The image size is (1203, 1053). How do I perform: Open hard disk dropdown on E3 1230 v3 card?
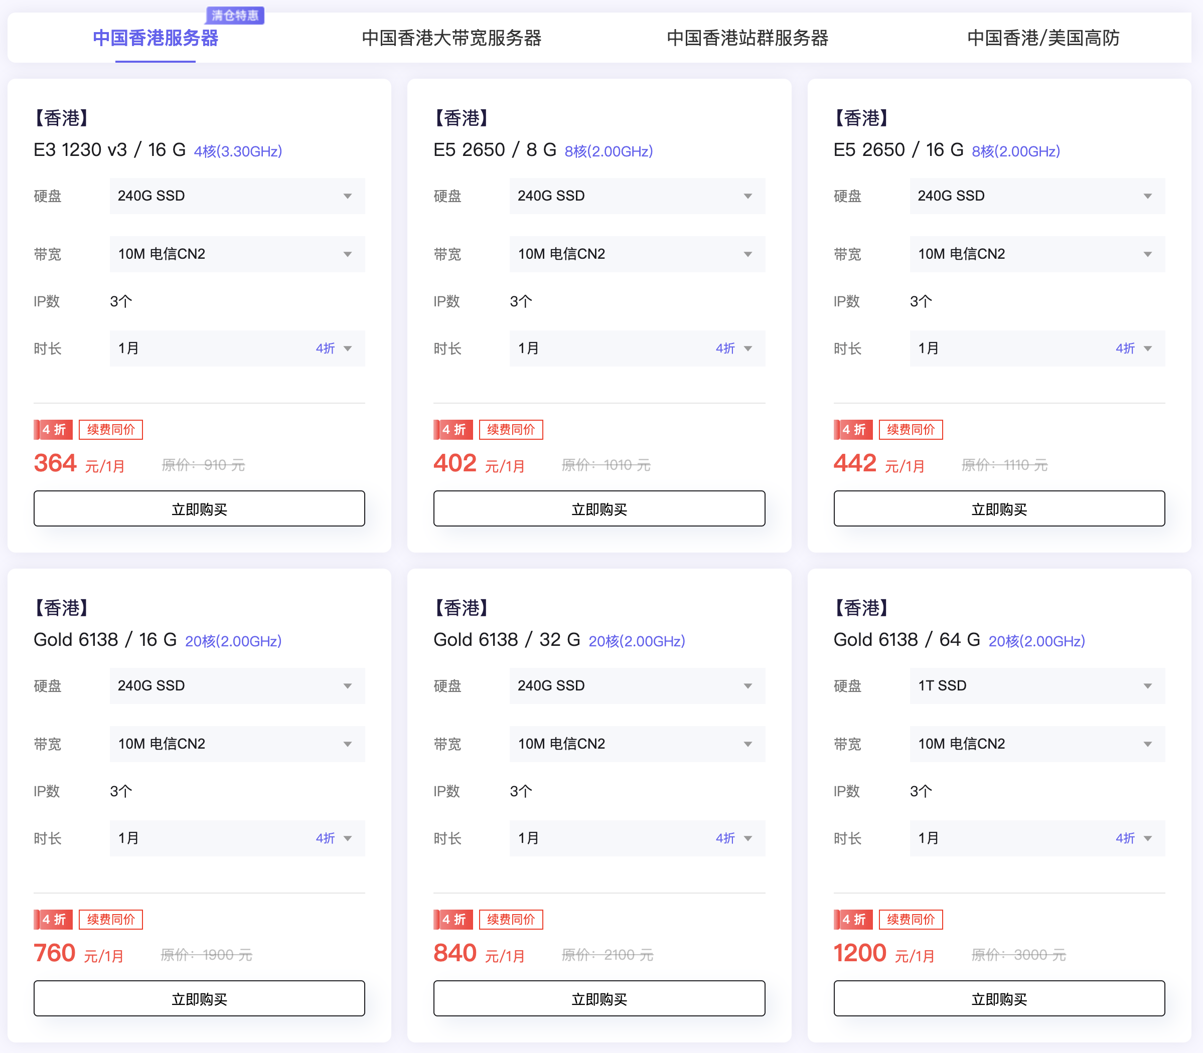click(237, 196)
